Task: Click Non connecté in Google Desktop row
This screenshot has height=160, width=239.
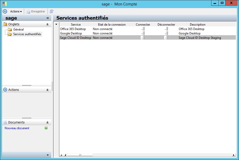Action: tap(102, 33)
